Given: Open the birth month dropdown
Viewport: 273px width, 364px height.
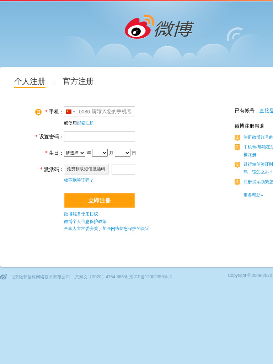Looking at the screenshot, I should (100, 153).
